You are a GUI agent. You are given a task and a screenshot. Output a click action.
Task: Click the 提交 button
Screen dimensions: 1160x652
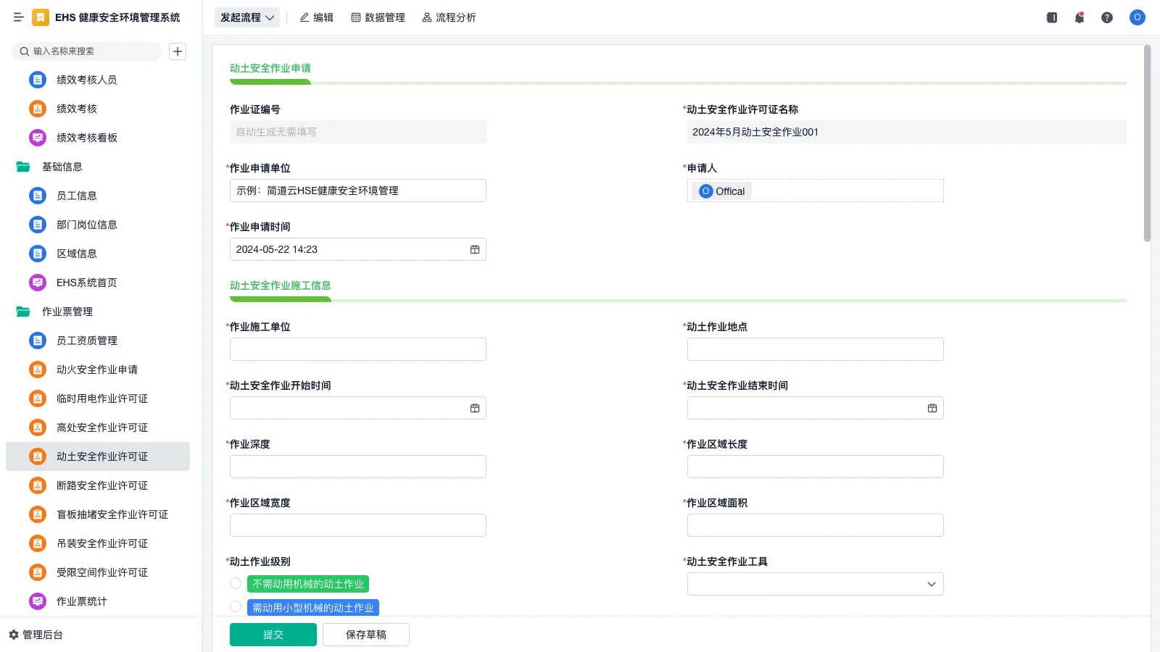tap(273, 635)
